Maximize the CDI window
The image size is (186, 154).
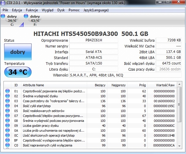168,2
